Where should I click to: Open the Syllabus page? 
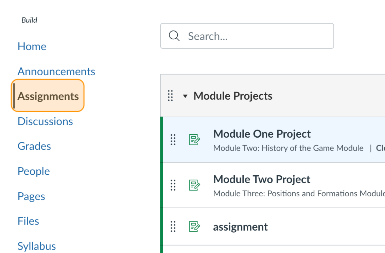coord(36,246)
